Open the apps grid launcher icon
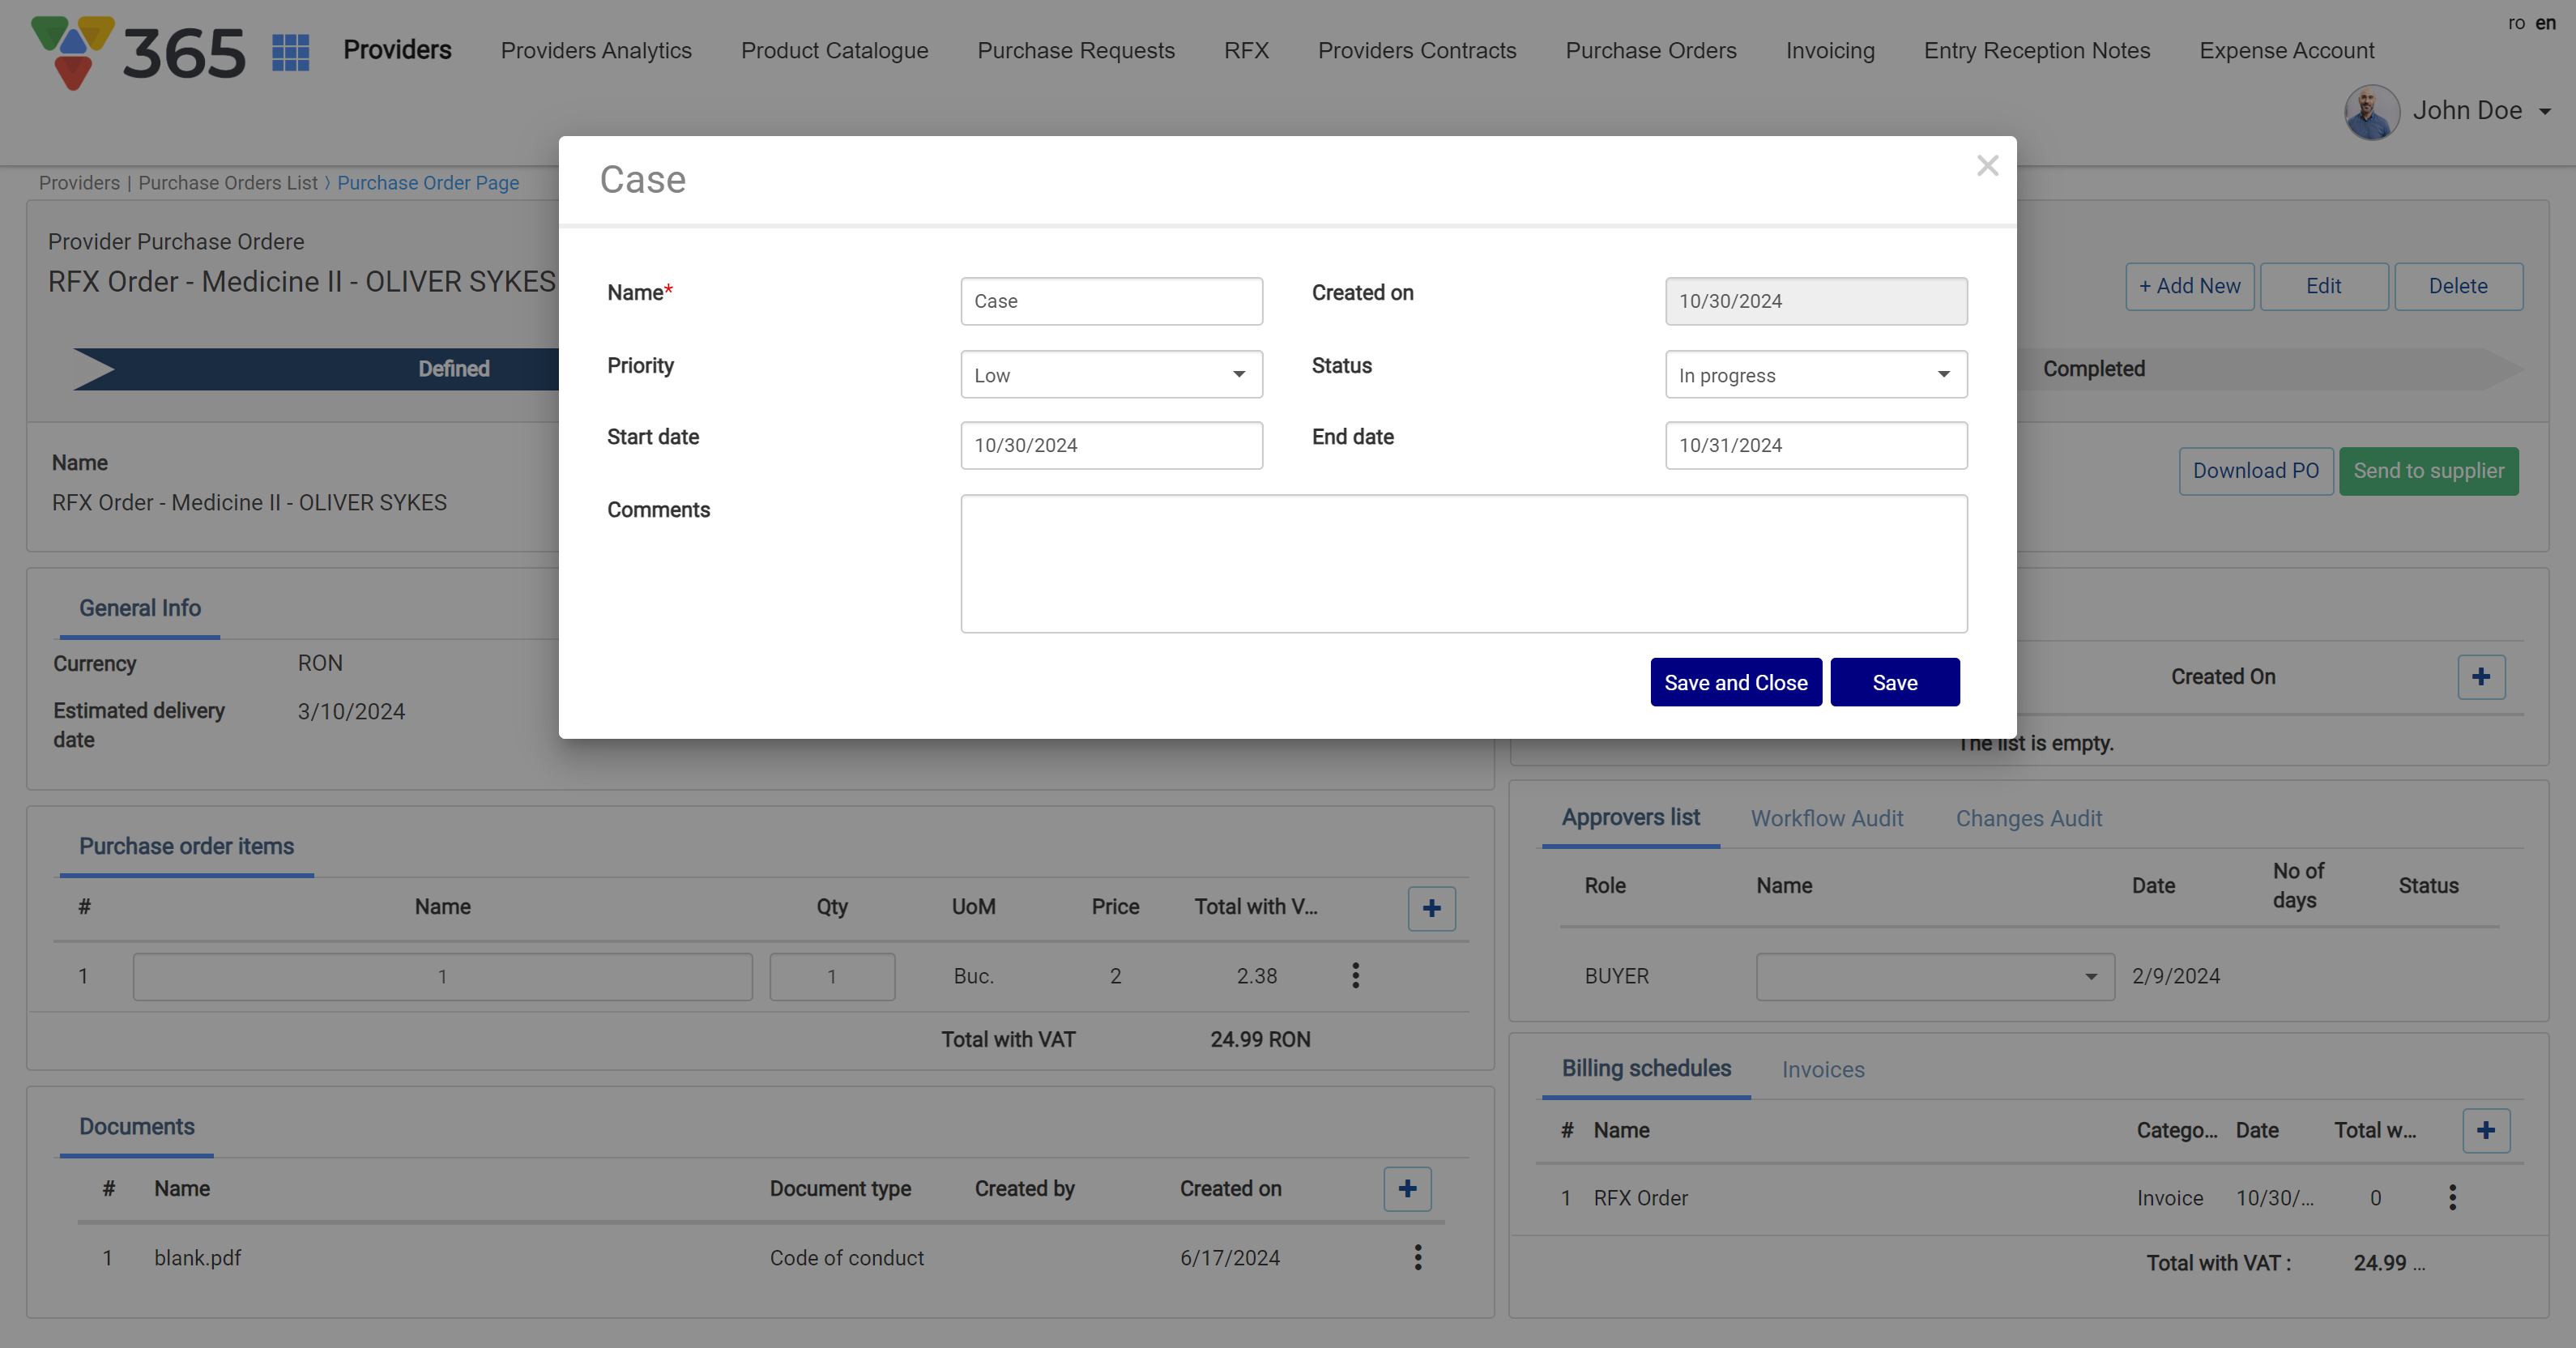This screenshot has height=1348, width=2576. (x=290, y=52)
